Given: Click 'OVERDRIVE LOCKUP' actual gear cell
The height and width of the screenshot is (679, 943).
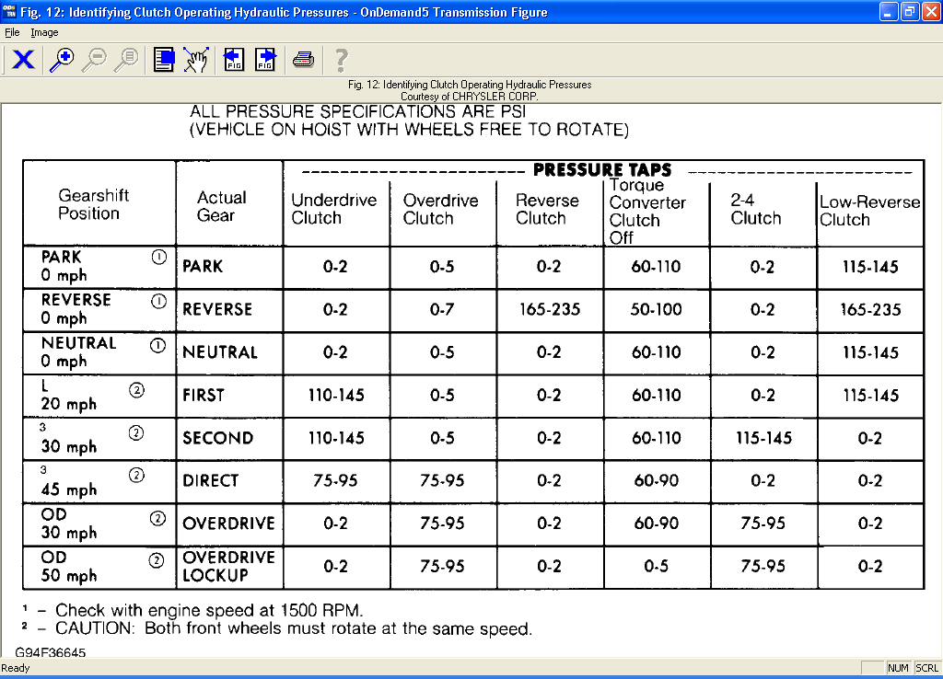Looking at the screenshot, I should click(x=229, y=567).
